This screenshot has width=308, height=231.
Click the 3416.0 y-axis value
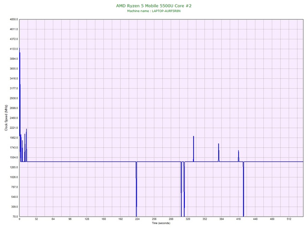14,79
